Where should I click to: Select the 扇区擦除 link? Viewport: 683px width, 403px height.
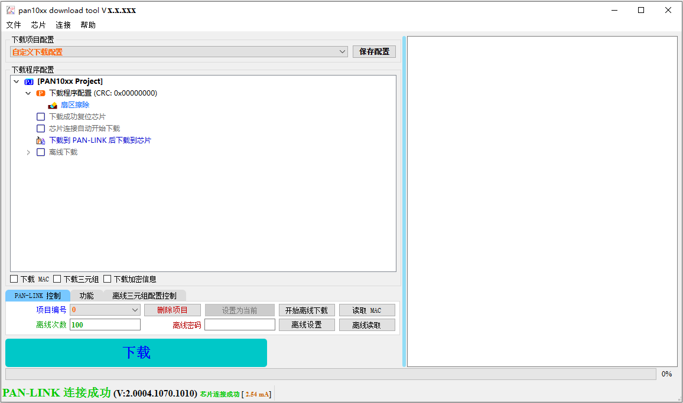pos(75,105)
